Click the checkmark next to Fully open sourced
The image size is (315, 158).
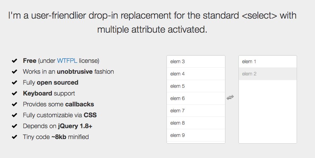[x=14, y=83]
